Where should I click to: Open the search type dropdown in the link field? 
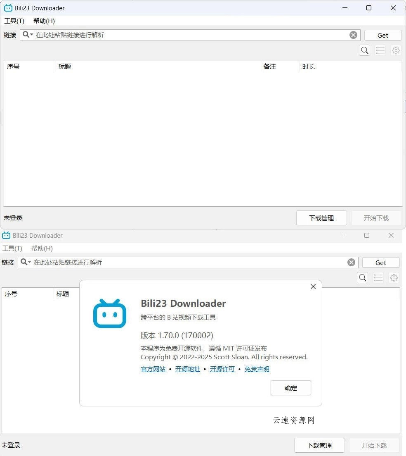pyautogui.click(x=28, y=35)
